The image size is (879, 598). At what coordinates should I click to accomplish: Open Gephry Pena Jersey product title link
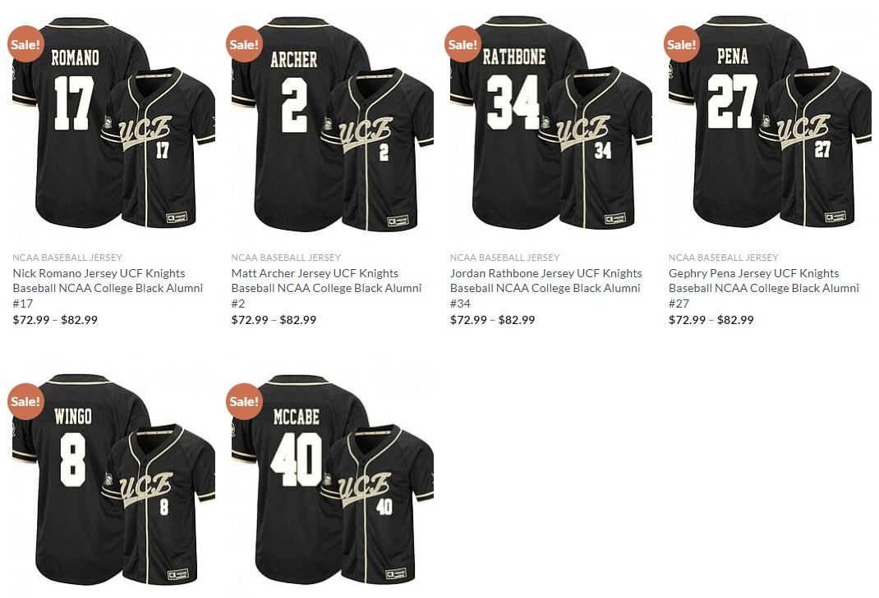(764, 289)
